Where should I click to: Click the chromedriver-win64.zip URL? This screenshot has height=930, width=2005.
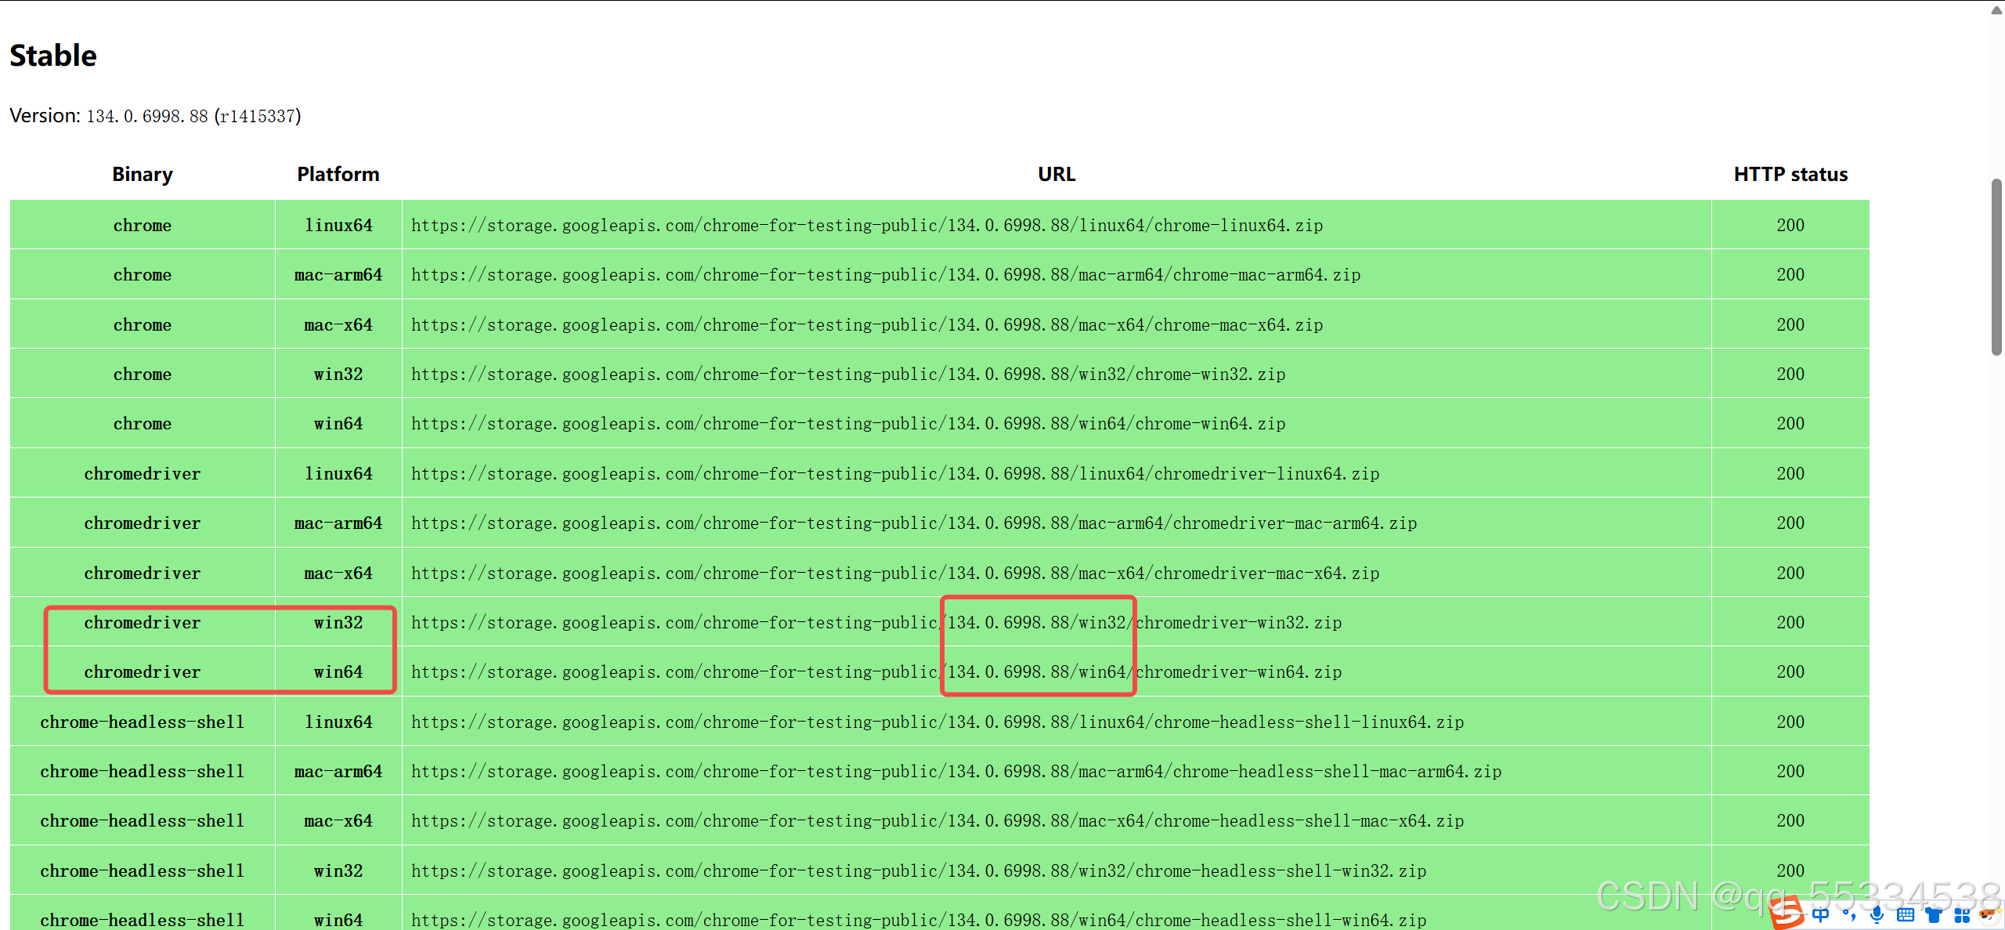[x=876, y=672]
